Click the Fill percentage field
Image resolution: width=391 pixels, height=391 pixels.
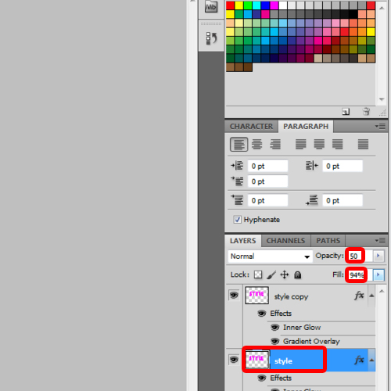pos(356,275)
